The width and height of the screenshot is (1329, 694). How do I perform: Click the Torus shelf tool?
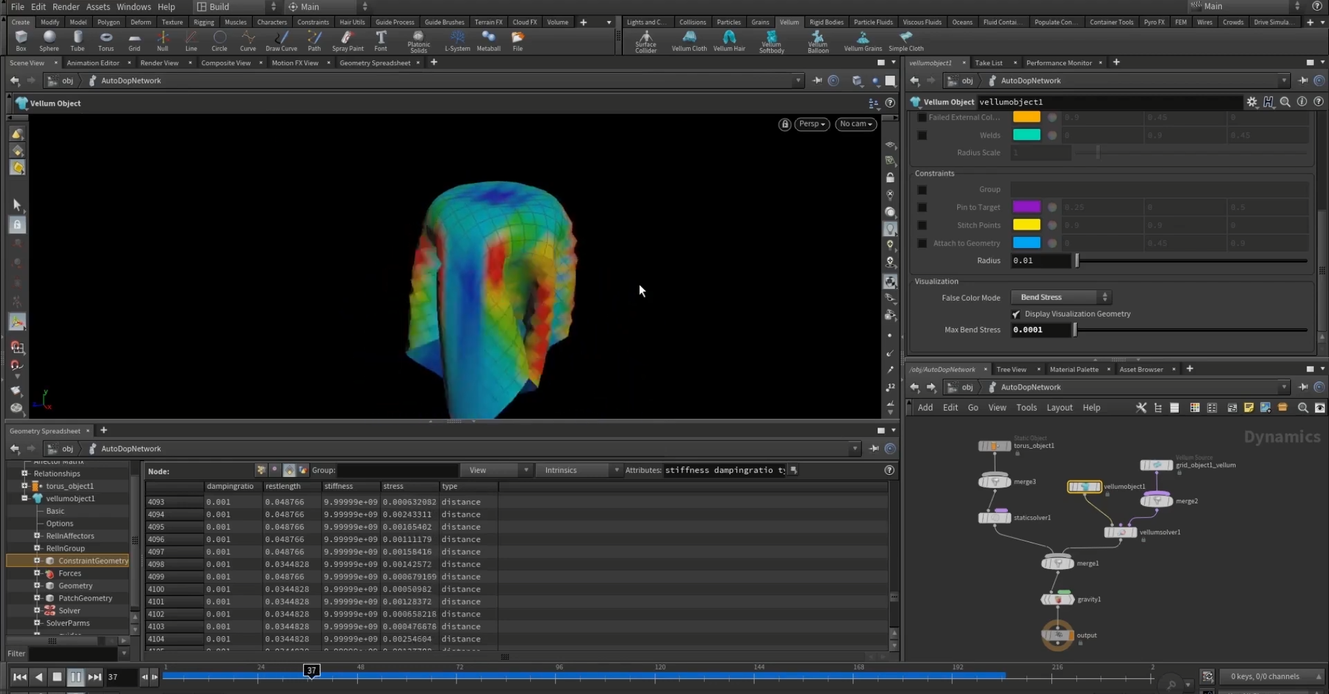106,40
